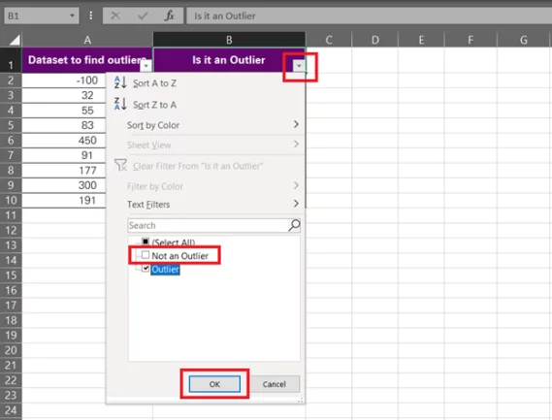Check the Not an Outlier checkbox
The image size is (552, 420).
tap(146, 255)
